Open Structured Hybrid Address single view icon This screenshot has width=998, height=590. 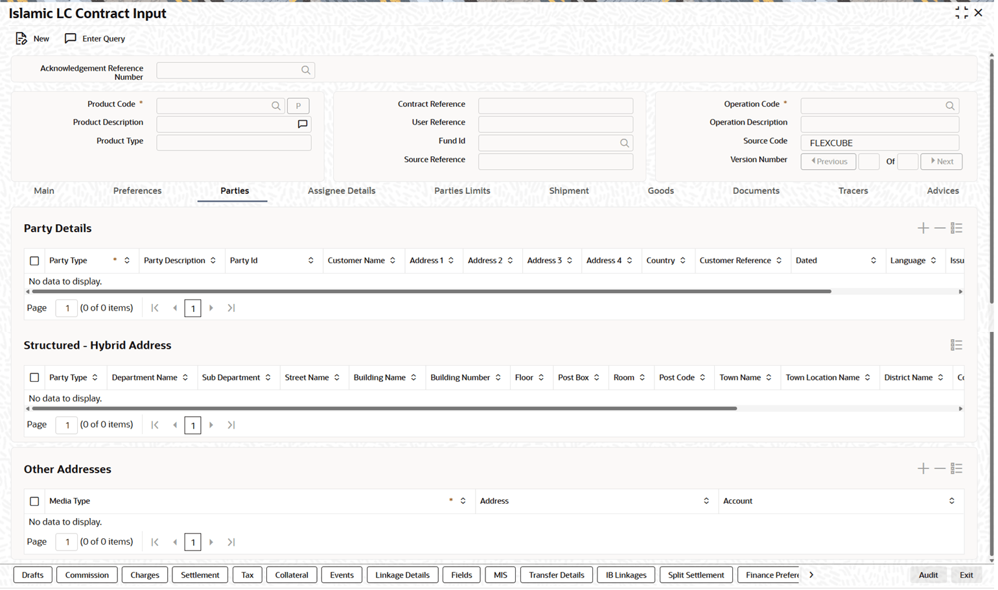[957, 346]
